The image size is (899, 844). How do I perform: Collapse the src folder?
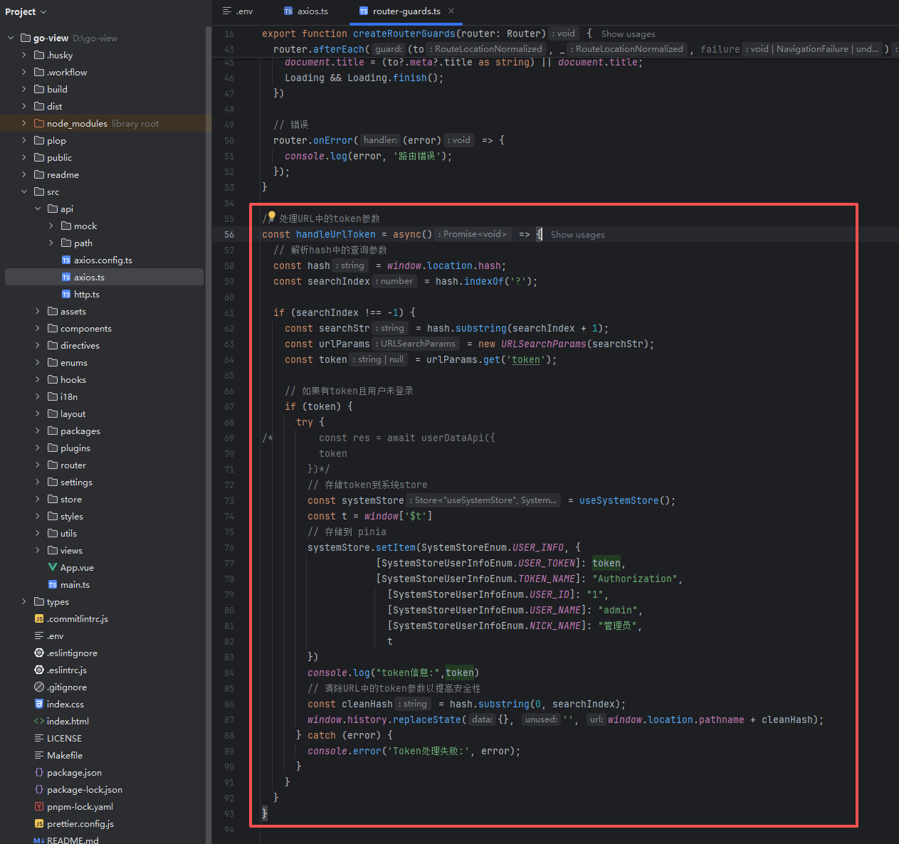tap(24, 191)
